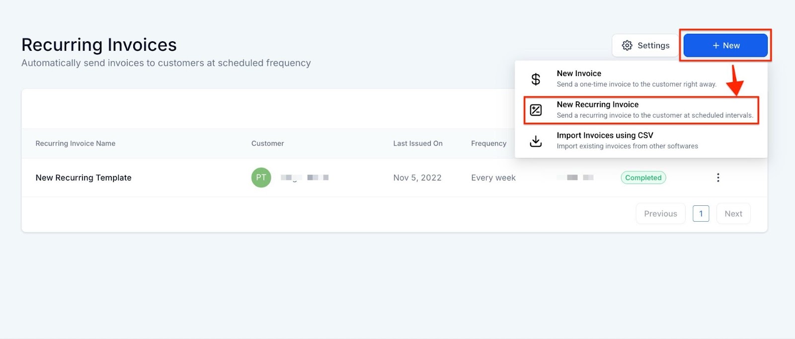Open three-dot actions menu for New Recurring Template
795x339 pixels.
point(717,177)
